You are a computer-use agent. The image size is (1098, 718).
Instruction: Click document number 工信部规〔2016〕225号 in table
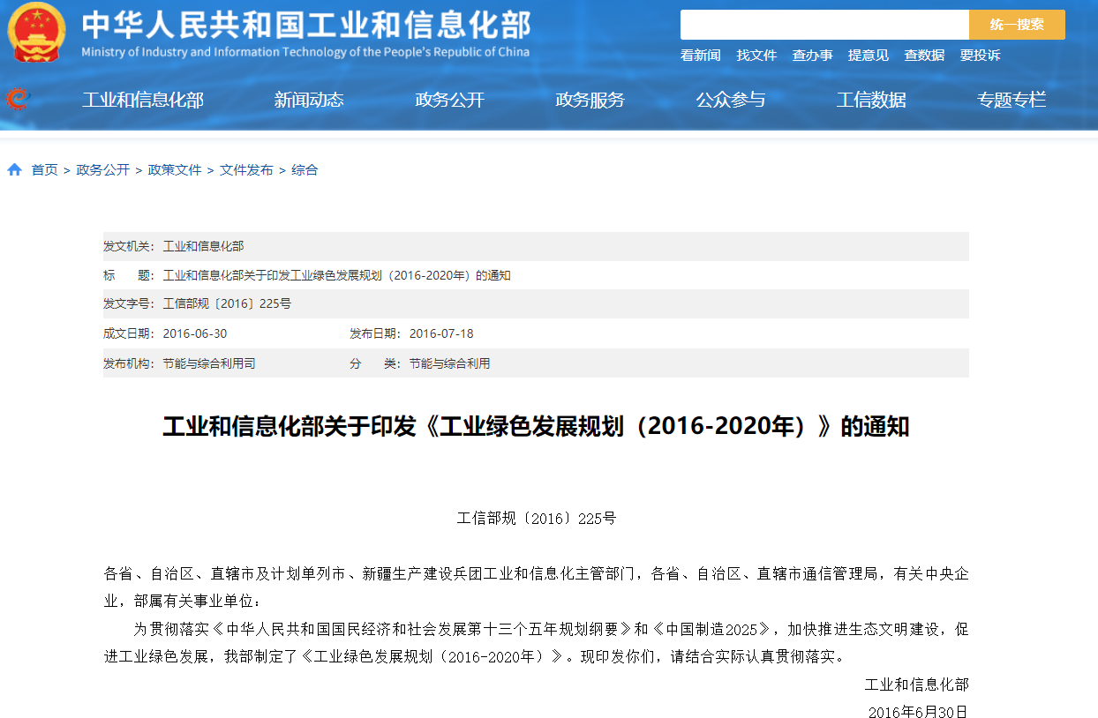pos(227,303)
